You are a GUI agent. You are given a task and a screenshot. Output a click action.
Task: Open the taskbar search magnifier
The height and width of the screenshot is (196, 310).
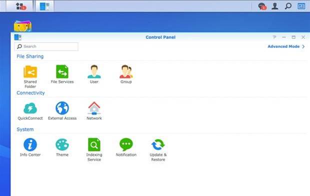pos(288,6)
